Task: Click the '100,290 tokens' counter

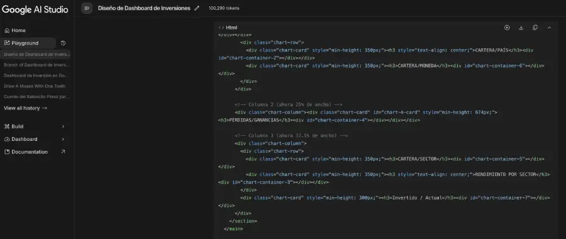Action: coord(224,8)
